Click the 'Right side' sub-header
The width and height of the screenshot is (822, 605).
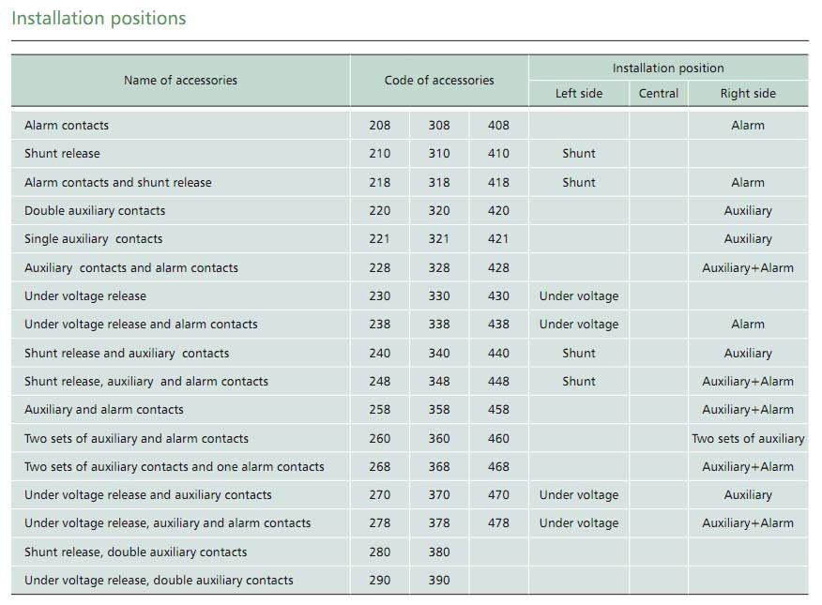(748, 93)
